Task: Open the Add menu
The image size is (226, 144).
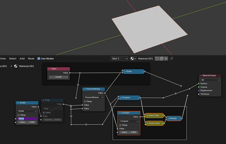Action: 22,58
